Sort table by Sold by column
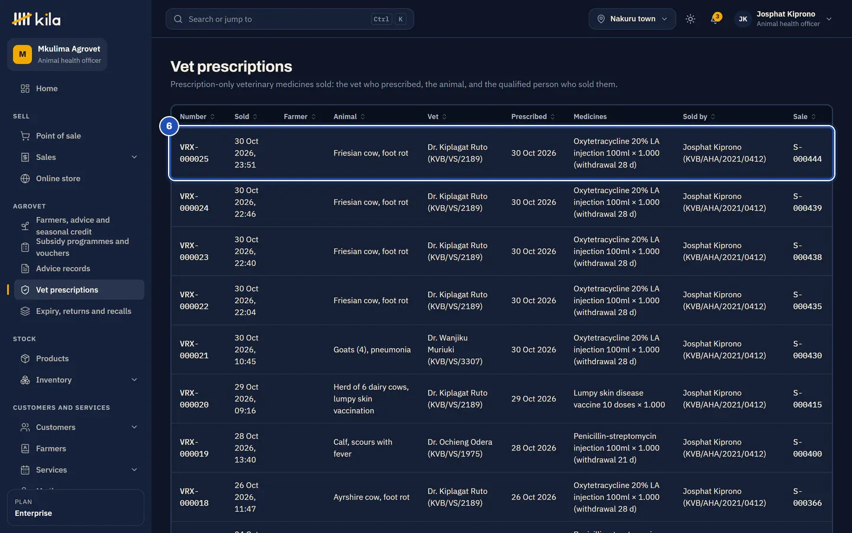The width and height of the screenshot is (852, 533). pos(699,117)
